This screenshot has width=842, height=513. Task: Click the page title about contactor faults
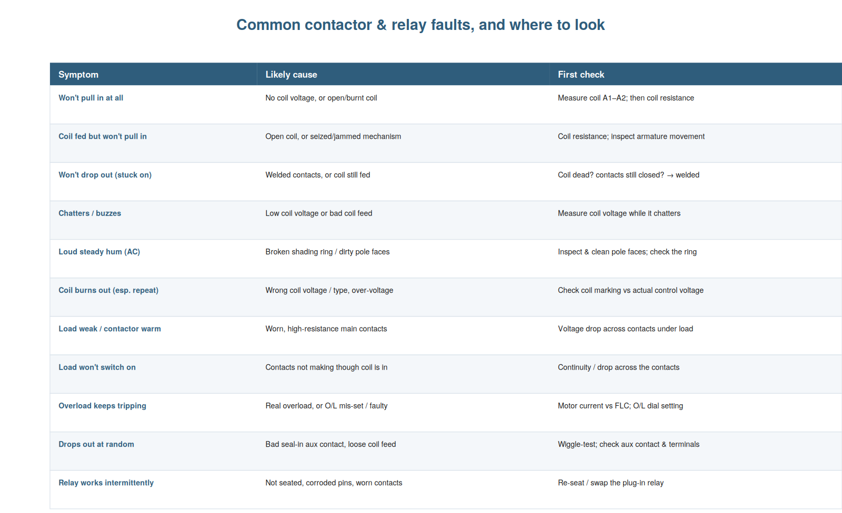click(420, 25)
